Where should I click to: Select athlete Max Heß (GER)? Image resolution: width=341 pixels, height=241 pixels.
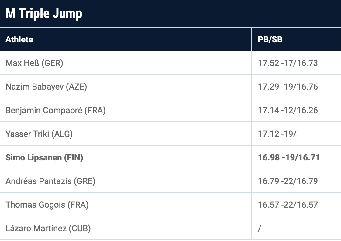pos(34,63)
